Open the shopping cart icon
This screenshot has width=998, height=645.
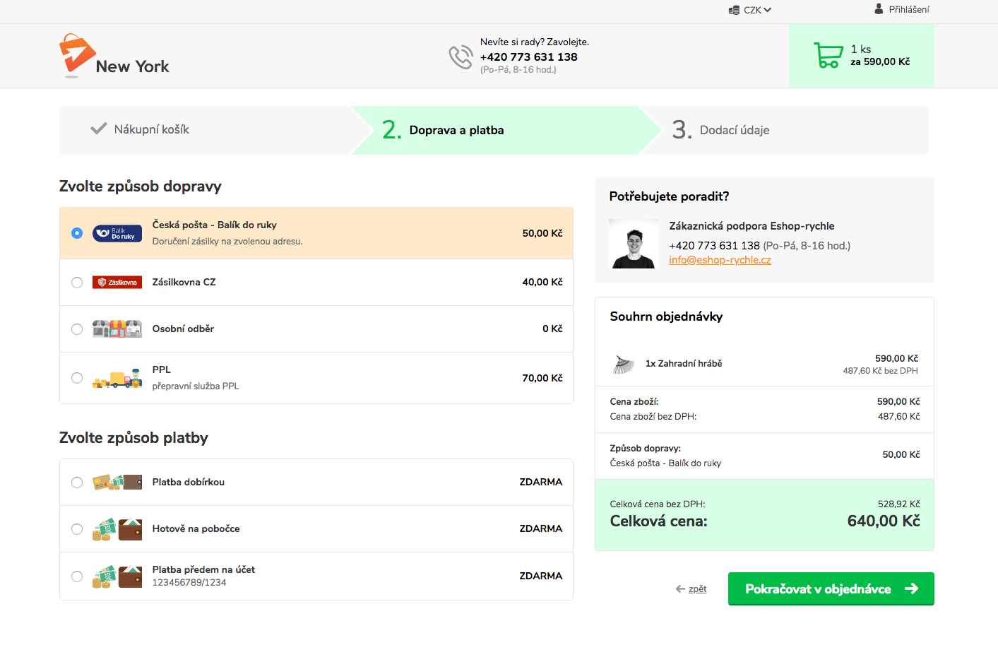click(x=828, y=55)
